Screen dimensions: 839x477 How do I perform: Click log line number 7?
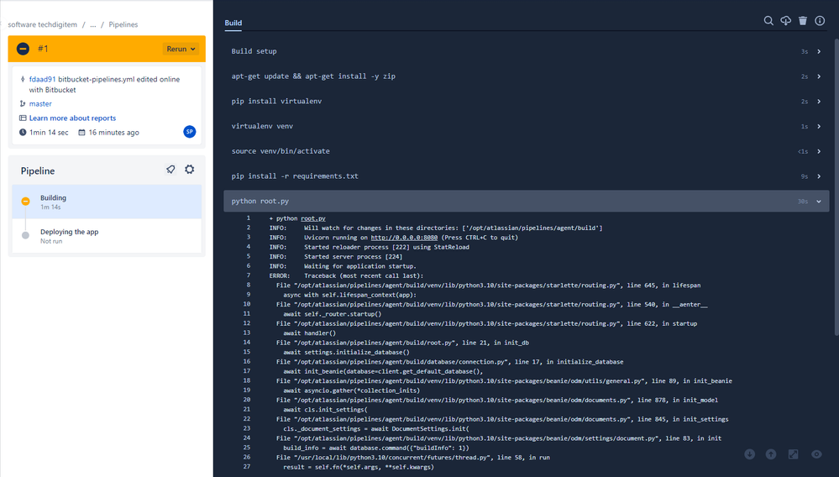click(x=249, y=275)
